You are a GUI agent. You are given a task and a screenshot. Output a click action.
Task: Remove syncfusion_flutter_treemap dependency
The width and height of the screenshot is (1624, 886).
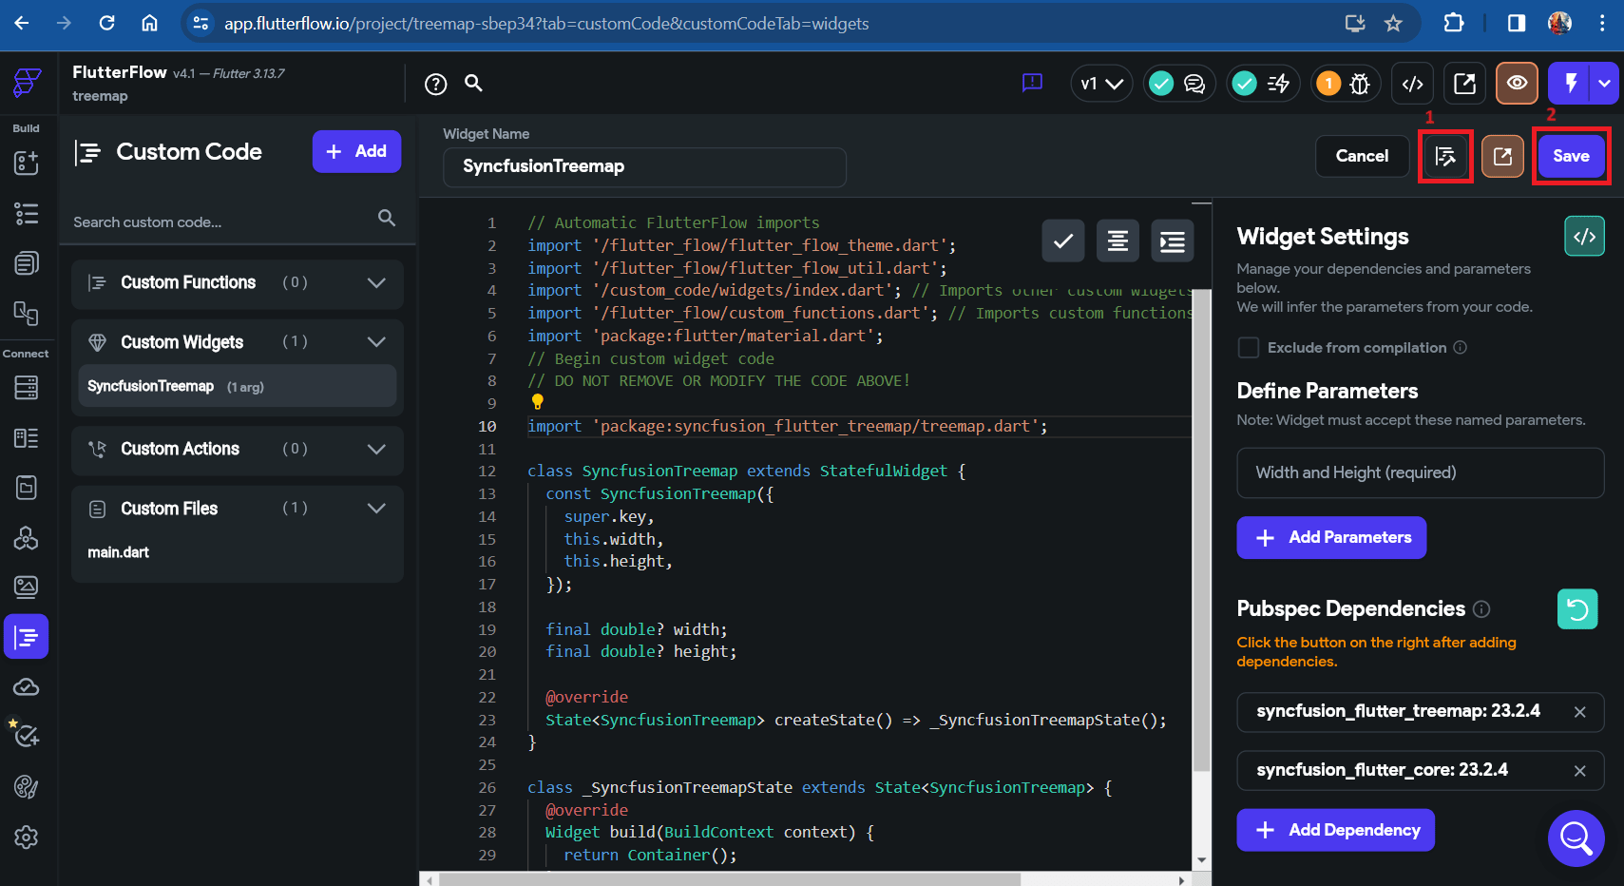[1579, 712]
